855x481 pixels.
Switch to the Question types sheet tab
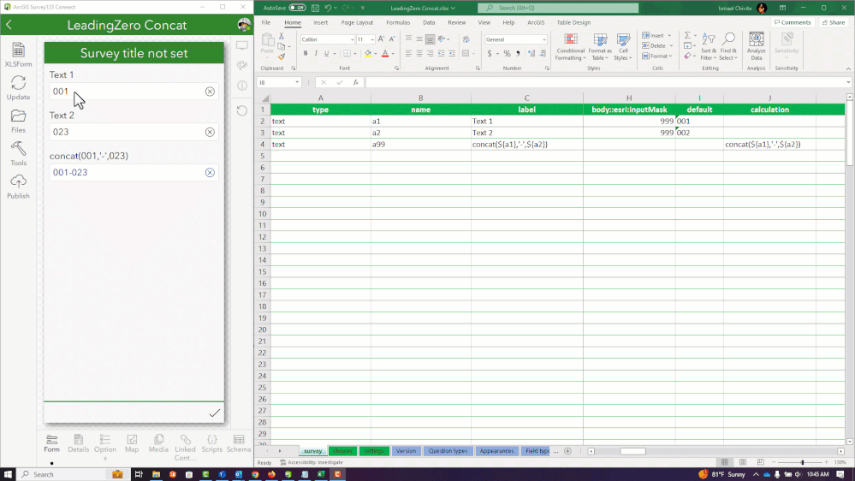point(448,451)
